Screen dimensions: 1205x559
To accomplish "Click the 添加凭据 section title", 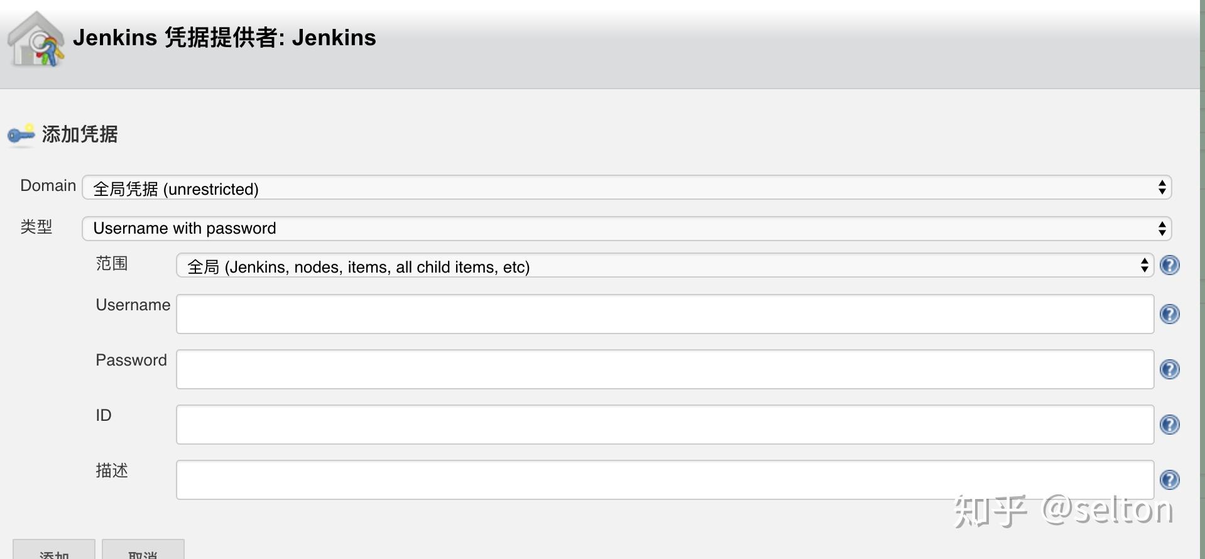I will (80, 134).
